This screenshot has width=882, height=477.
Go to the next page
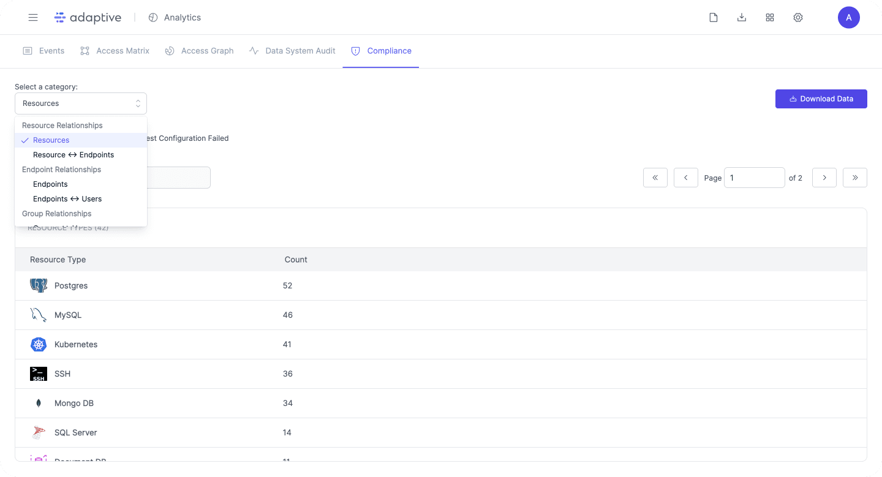click(x=824, y=178)
